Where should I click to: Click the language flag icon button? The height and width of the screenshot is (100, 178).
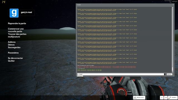tap(166, 97)
